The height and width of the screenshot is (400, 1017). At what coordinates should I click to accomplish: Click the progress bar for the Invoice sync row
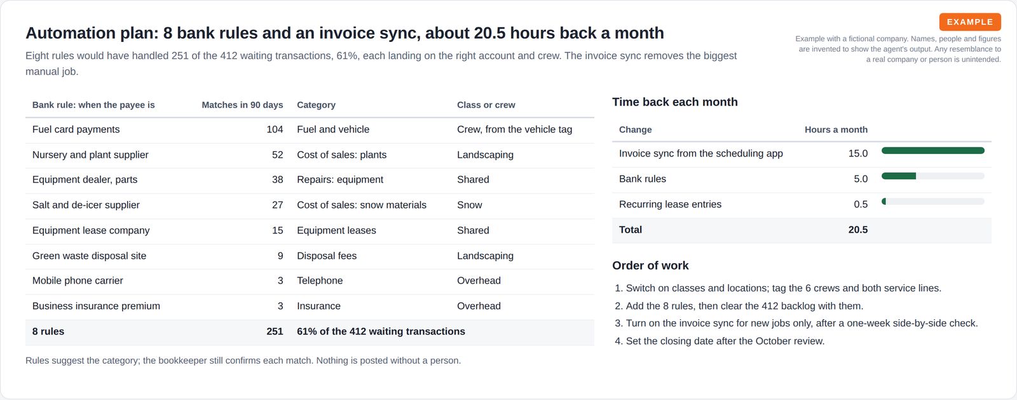pyautogui.click(x=933, y=151)
